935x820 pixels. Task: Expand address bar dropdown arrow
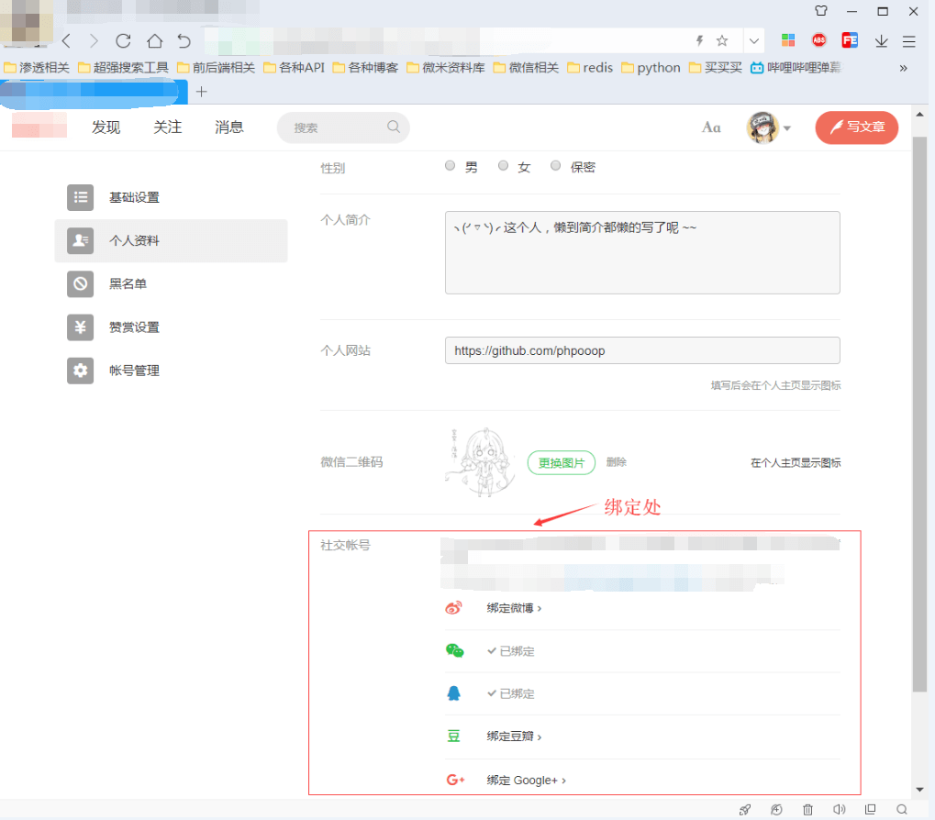pos(753,41)
